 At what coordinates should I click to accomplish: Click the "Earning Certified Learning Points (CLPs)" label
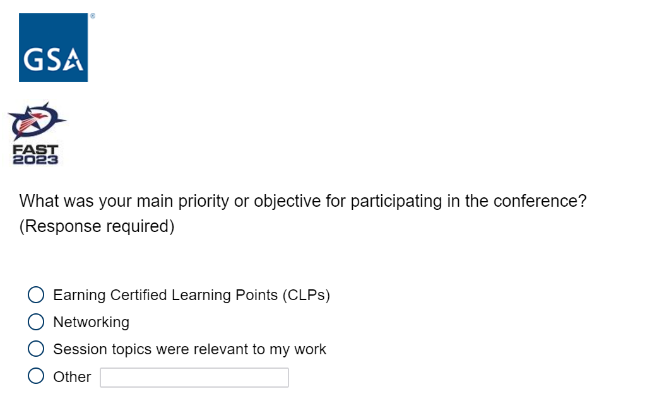pos(191,295)
